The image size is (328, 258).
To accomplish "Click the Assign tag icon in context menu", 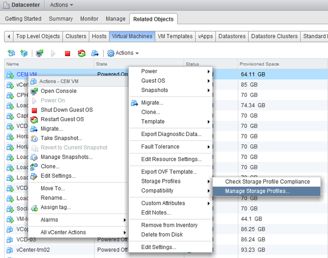I will (34, 208).
